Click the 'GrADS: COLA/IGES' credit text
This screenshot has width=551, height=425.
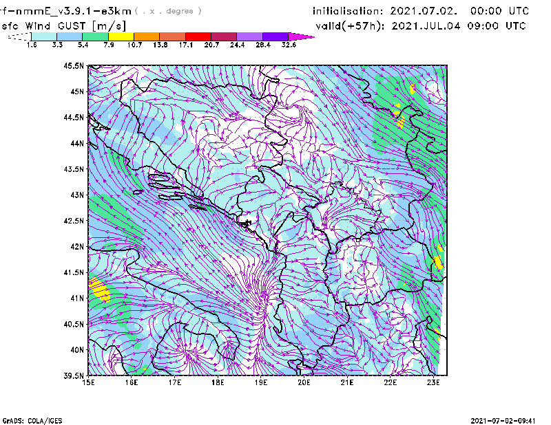(32, 420)
